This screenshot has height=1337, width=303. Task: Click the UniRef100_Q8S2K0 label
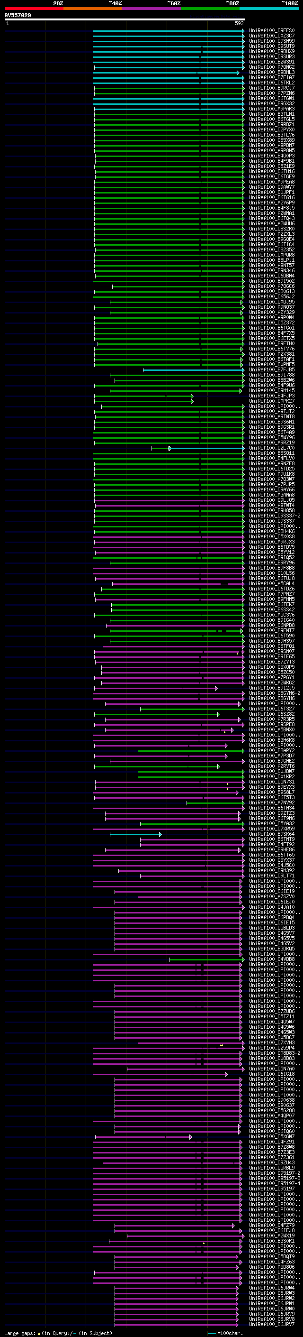pos(272,229)
